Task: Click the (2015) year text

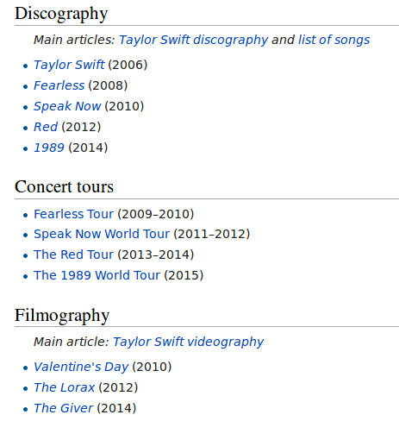Action: (x=184, y=275)
